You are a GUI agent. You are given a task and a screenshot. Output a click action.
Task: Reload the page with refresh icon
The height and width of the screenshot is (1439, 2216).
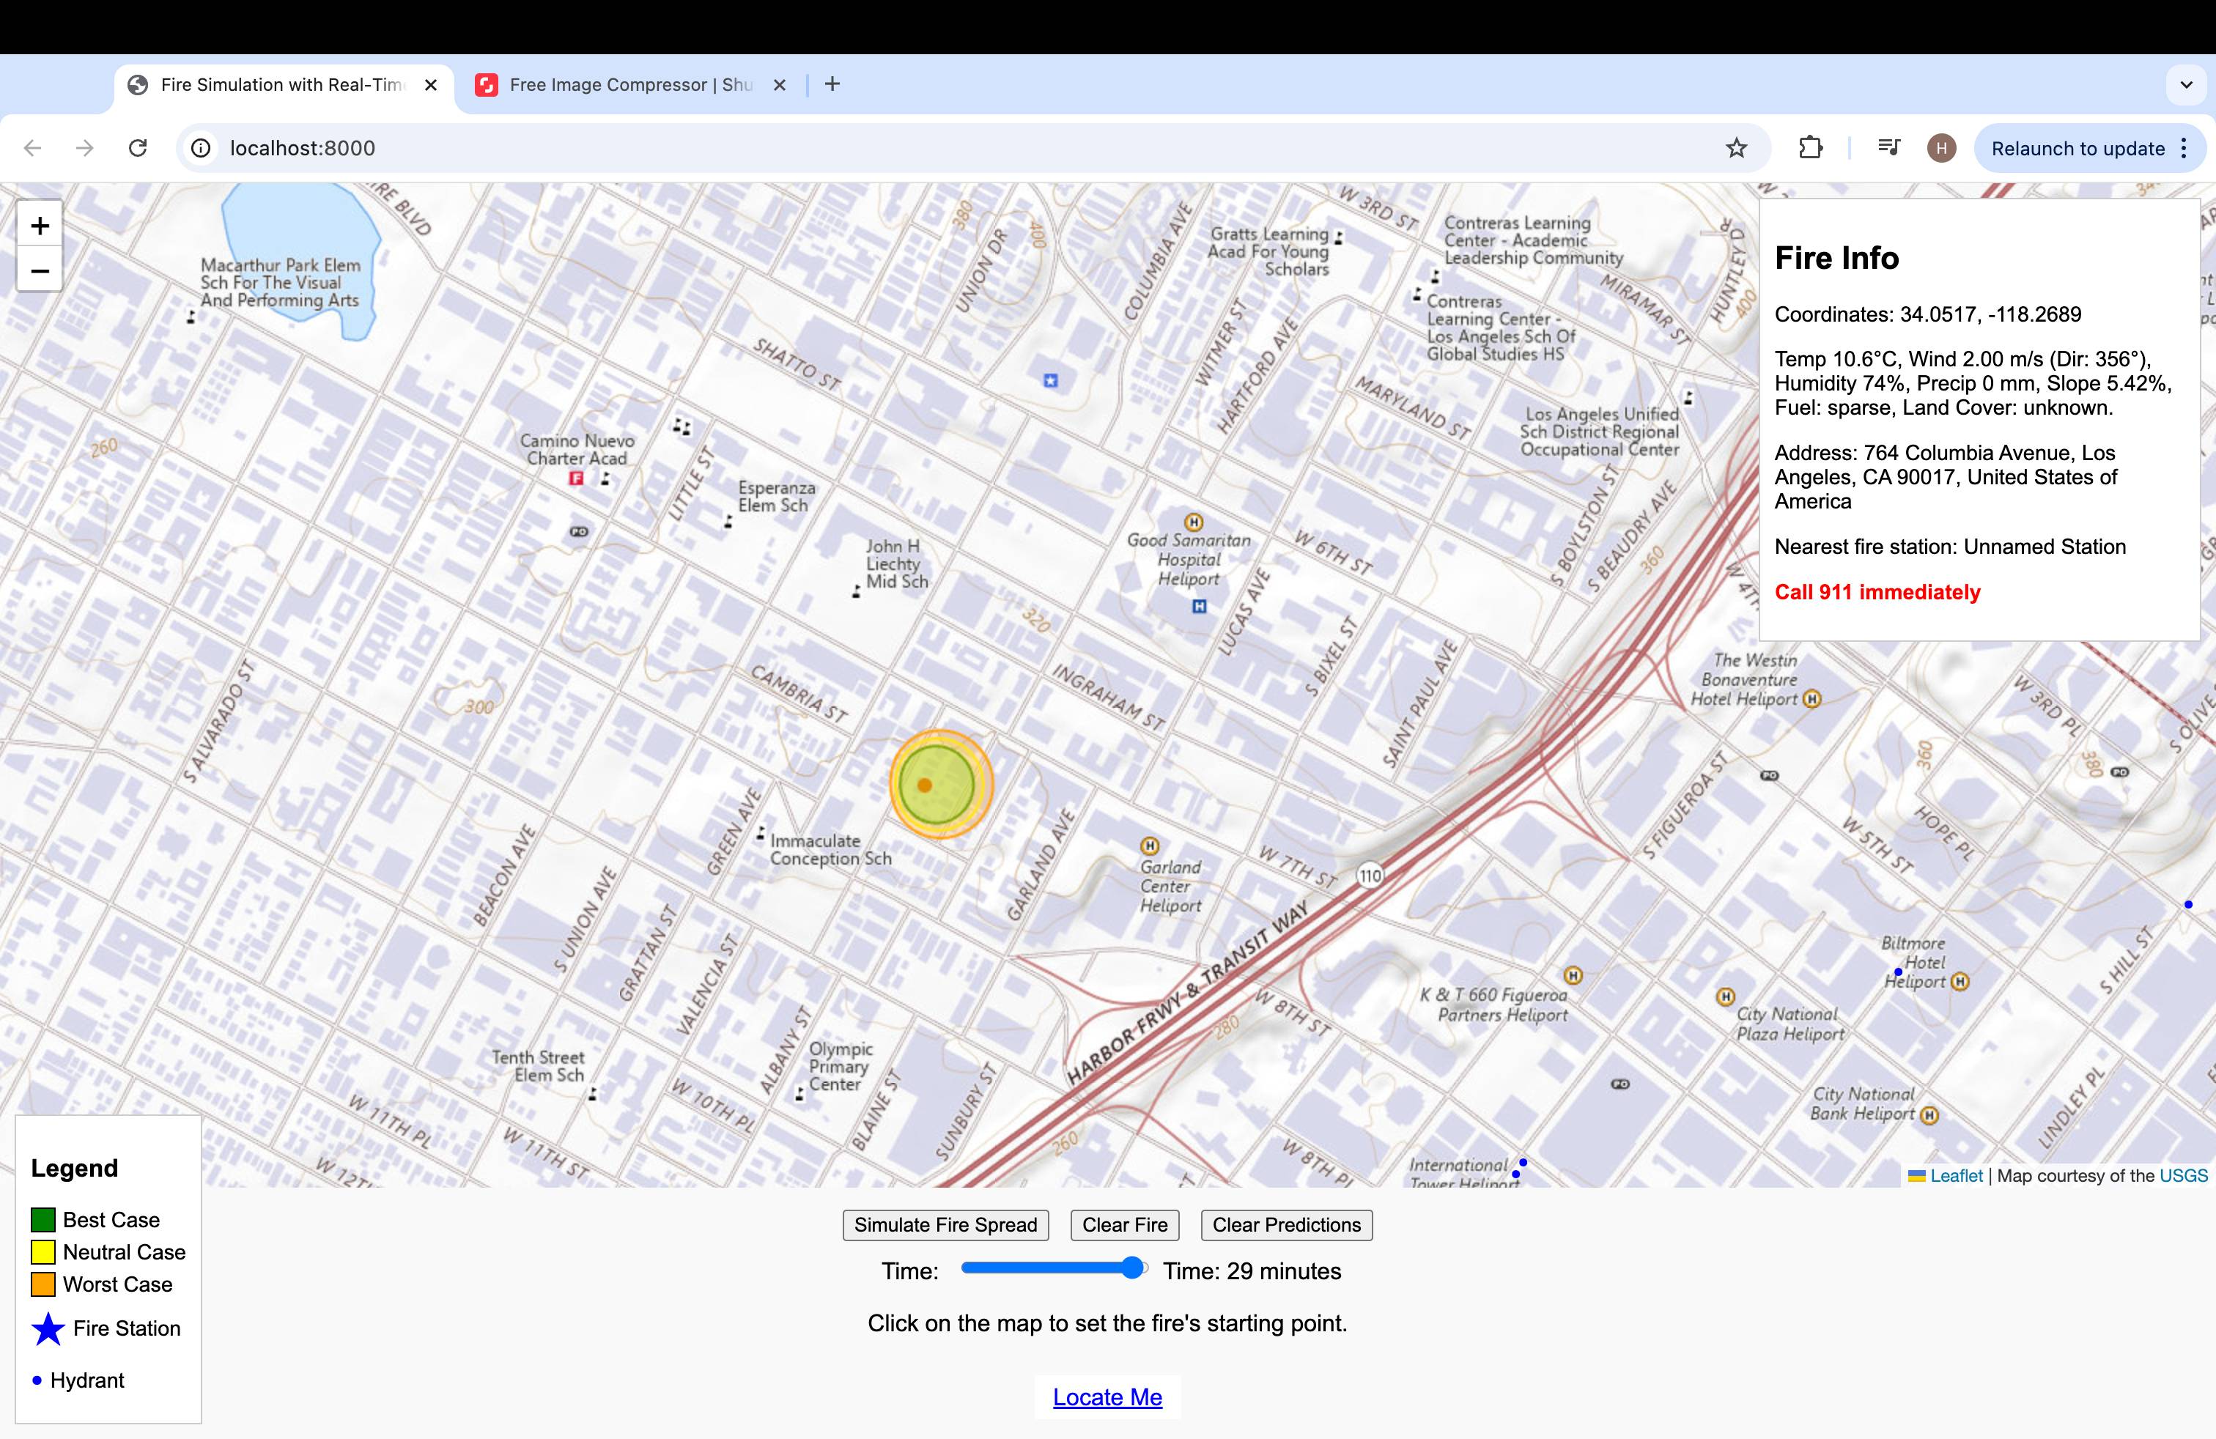click(x=138, y=148)
